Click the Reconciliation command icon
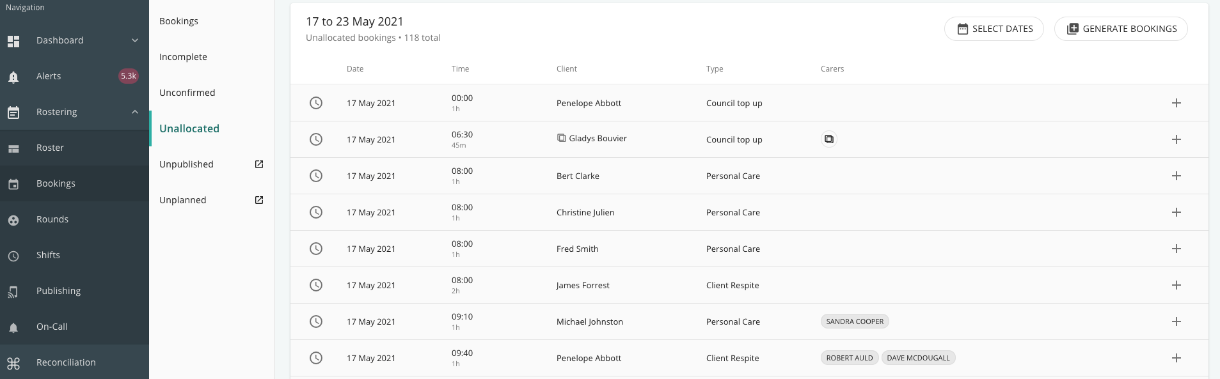The width and height of the screenshot is (1220, 379). click(13, 364)
